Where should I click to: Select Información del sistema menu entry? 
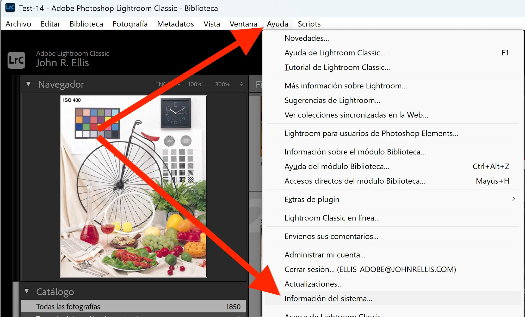(x=328, y=298)
